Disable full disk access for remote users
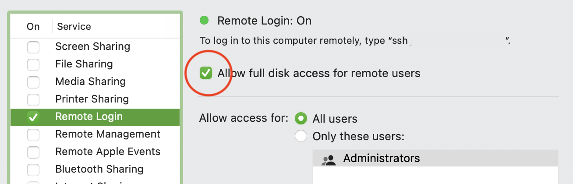Screen dimensions: 573x184 [x=205, y=73]
